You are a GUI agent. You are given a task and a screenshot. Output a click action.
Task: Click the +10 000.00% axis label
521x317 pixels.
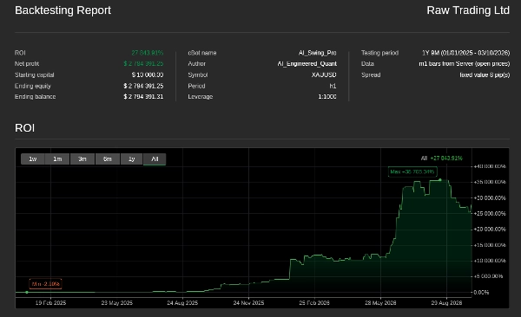pos(490,261)
